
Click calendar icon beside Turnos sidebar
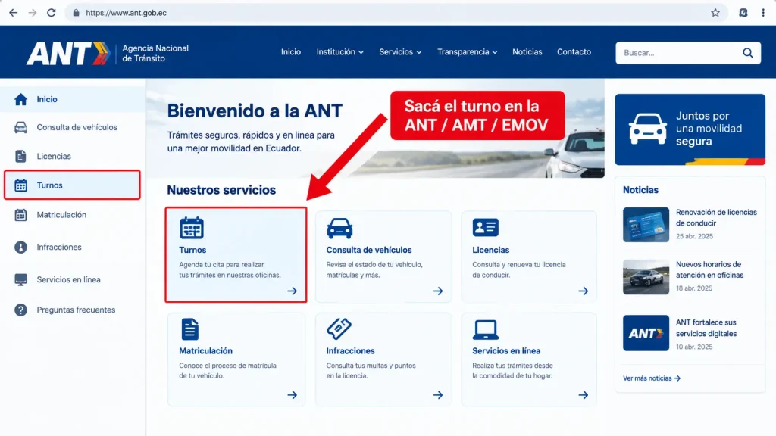(x=20, y=185)
